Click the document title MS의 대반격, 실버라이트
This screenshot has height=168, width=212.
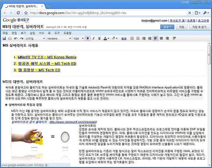23,26
